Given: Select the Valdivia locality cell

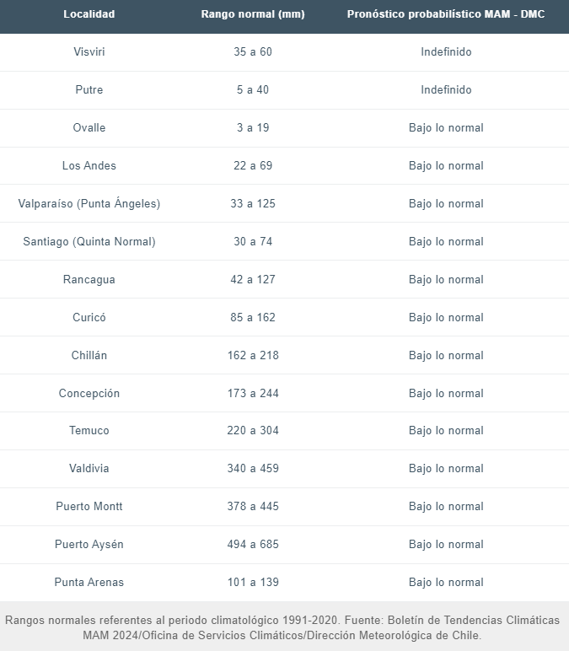Looking at the screenshot, I should pos(89,468).
